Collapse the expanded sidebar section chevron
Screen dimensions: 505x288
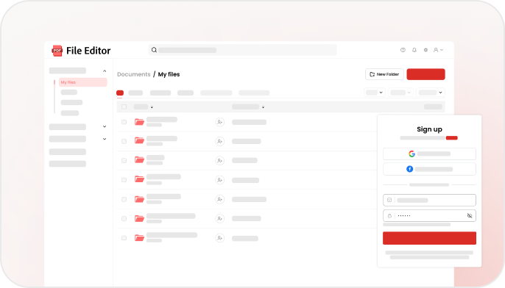[x=105, y=71]
